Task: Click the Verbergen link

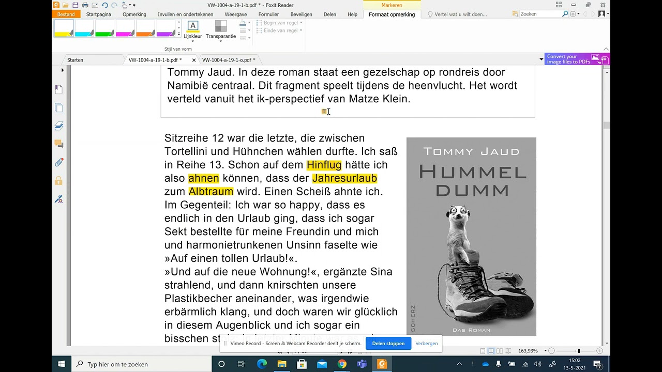Action: point(427,344)
